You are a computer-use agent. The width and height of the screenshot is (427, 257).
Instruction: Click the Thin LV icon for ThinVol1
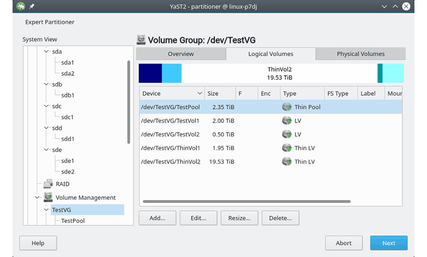tap(287, 148)
